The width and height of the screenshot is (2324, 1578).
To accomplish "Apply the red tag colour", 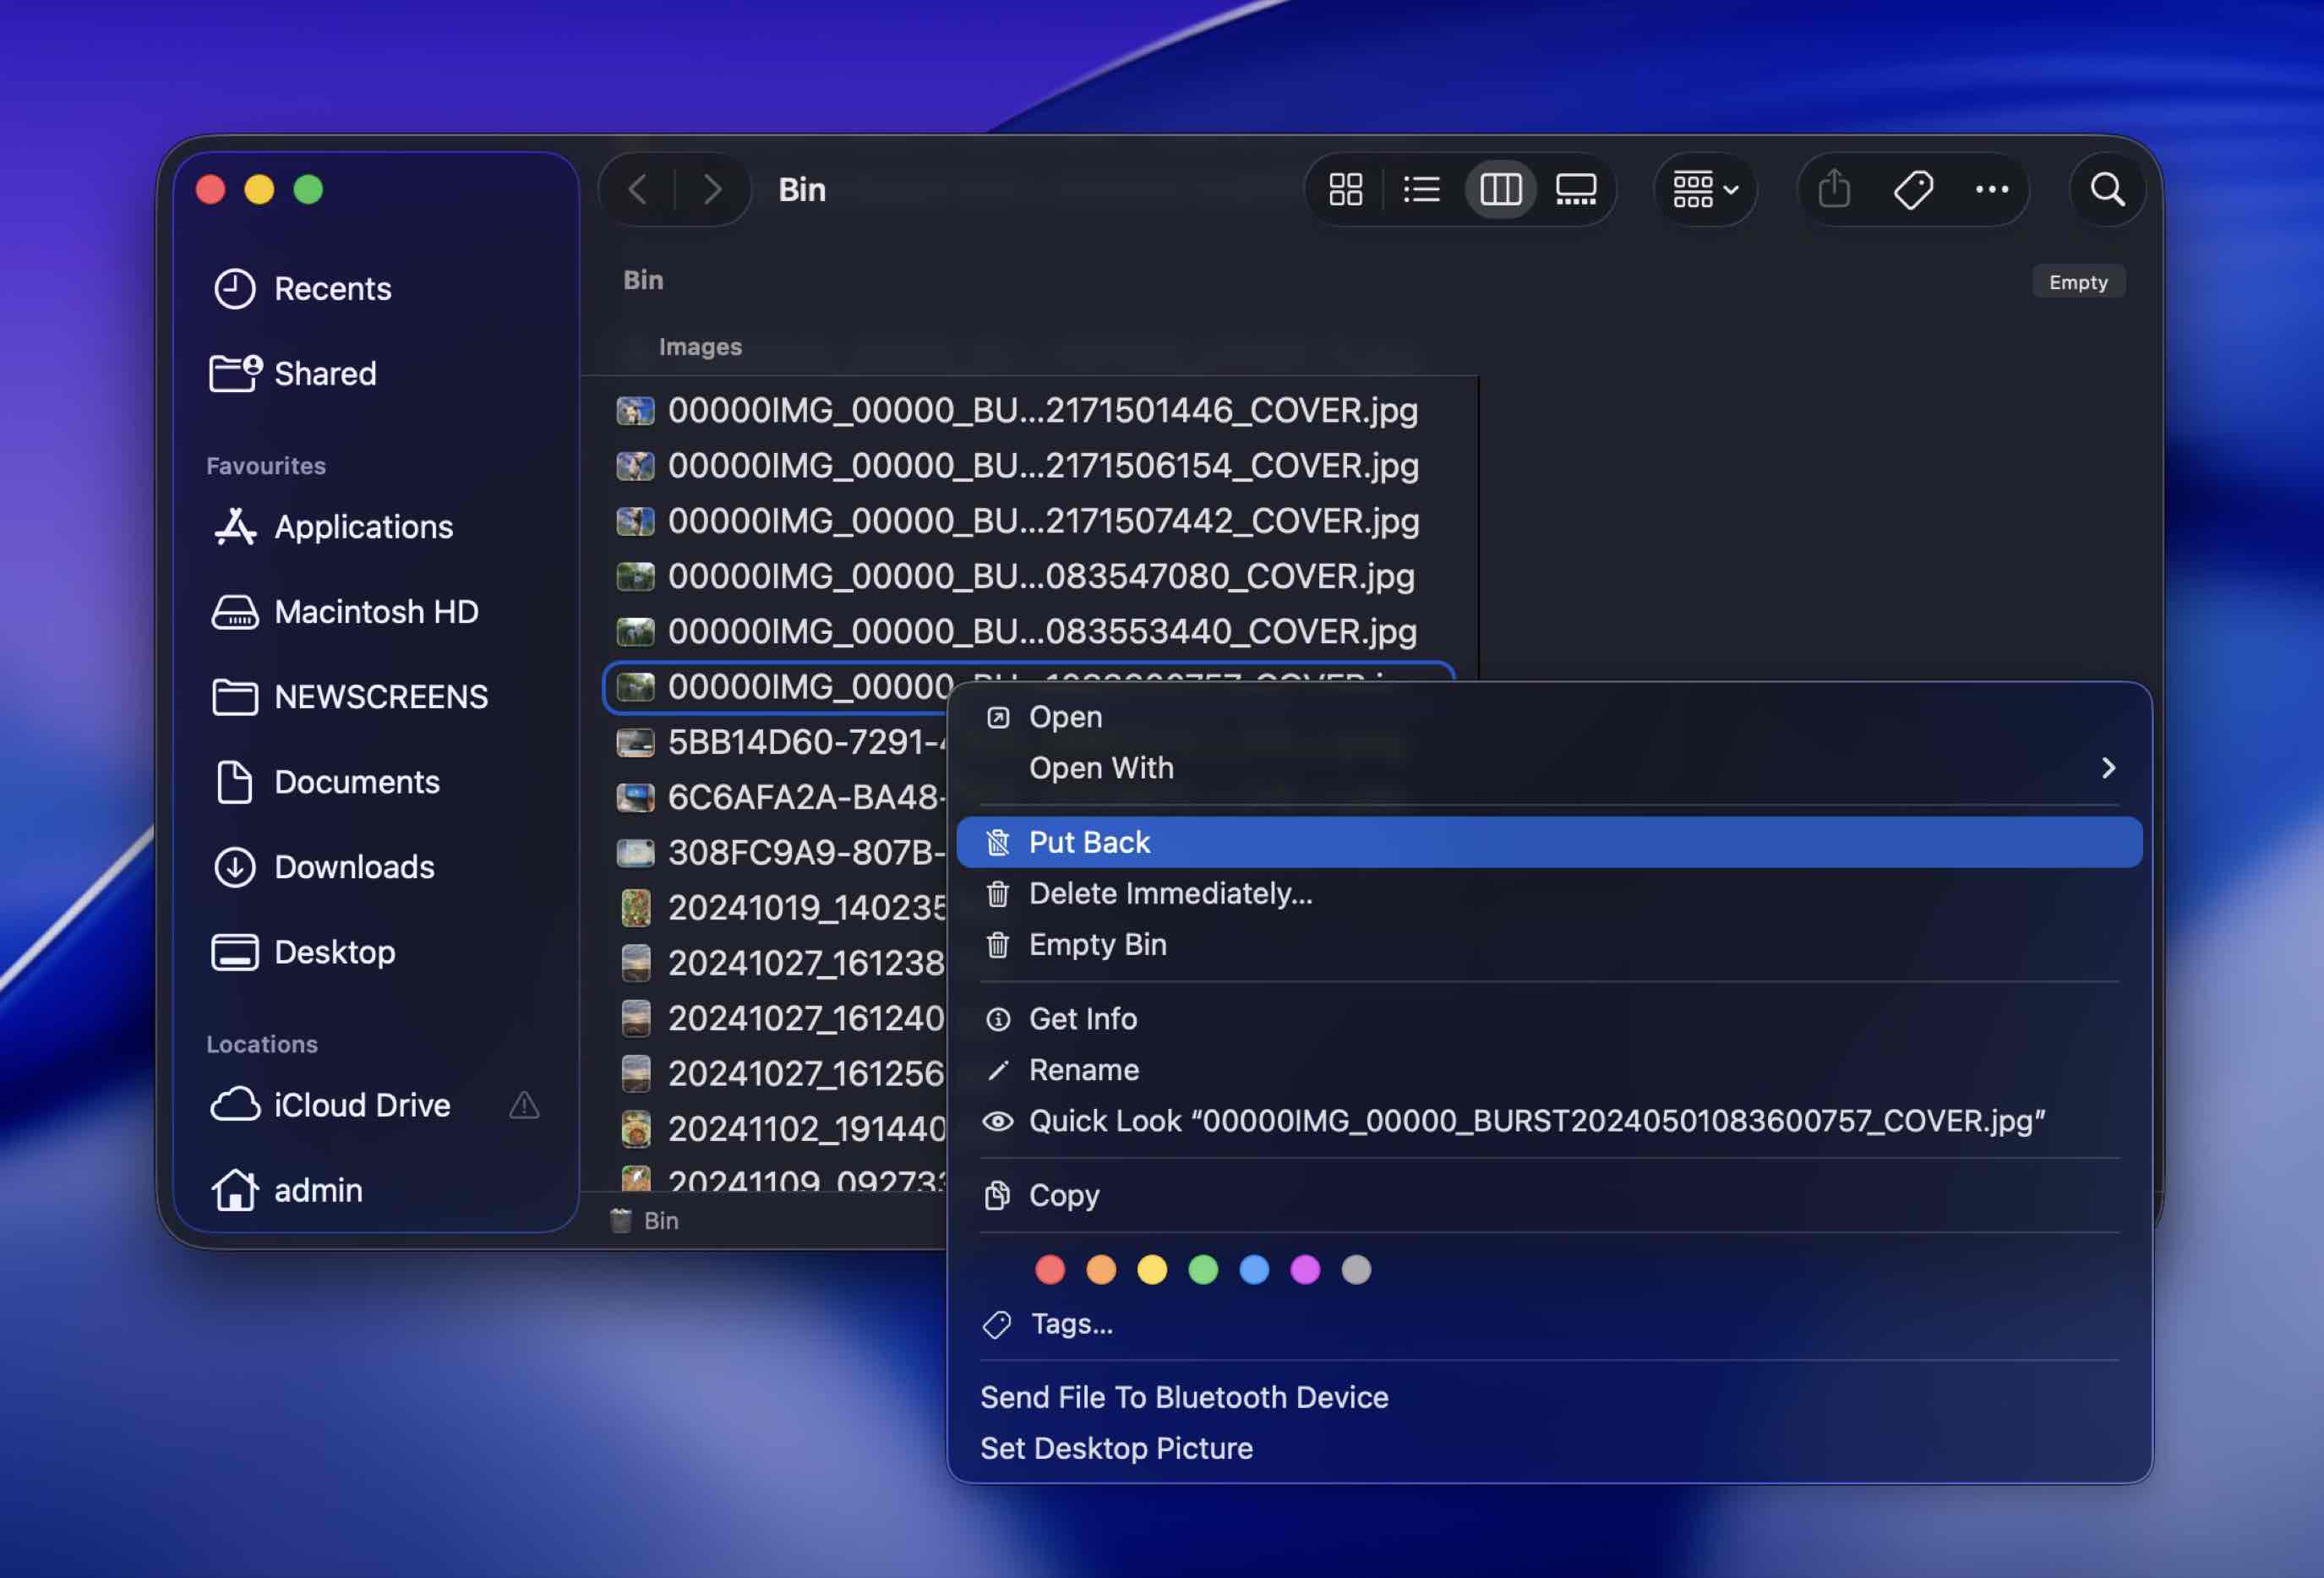I will tap(1050, 1270).
